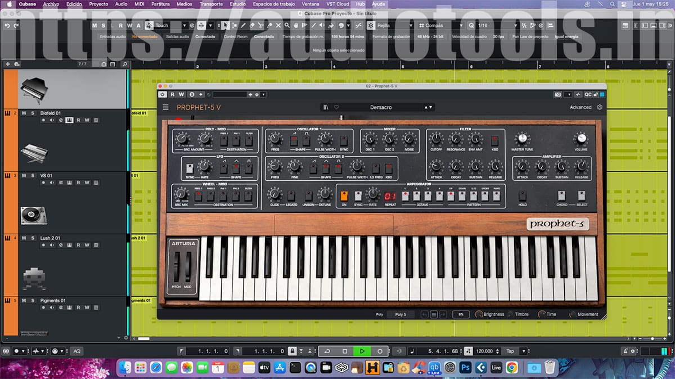Open Google Chrome from the Dock

tap(511, 367)
